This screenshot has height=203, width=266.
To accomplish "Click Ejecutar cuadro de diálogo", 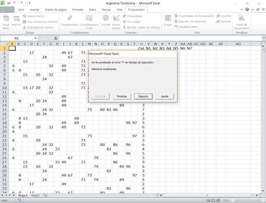I will (x=141, y=28).
